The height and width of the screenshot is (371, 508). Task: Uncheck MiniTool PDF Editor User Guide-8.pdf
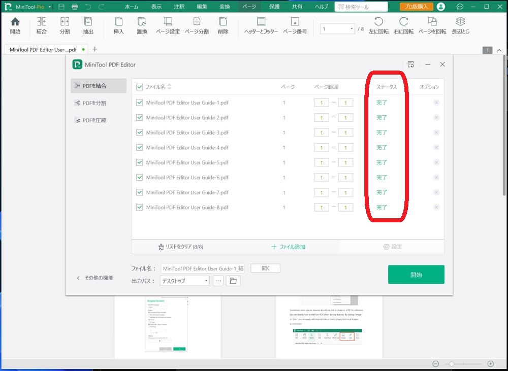point(140,207)
